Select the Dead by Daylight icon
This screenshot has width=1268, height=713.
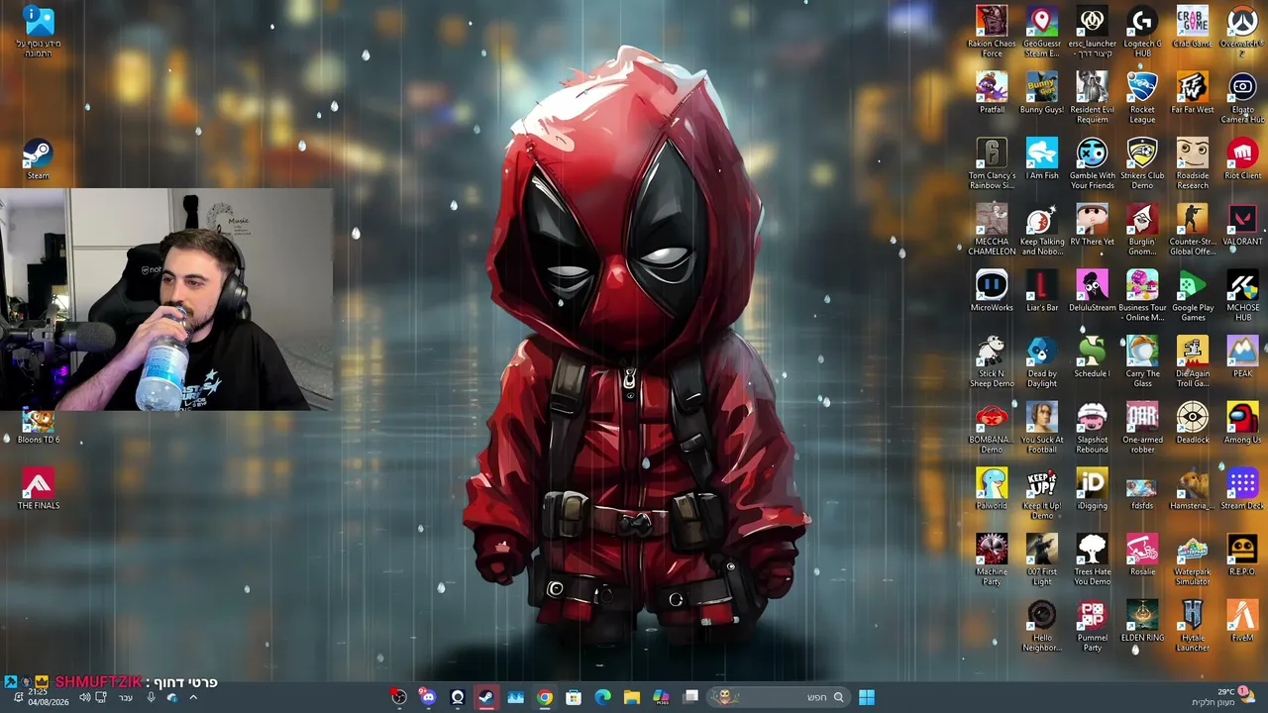1042,361
